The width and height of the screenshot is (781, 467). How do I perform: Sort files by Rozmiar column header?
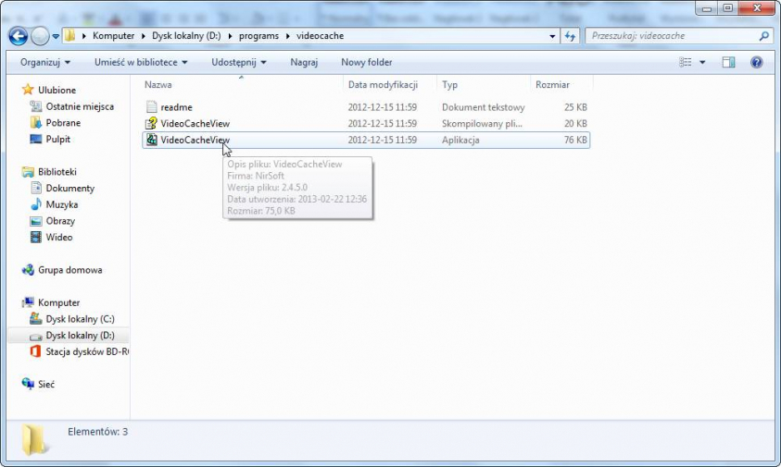pyautogui.click(x=552, y=84)
